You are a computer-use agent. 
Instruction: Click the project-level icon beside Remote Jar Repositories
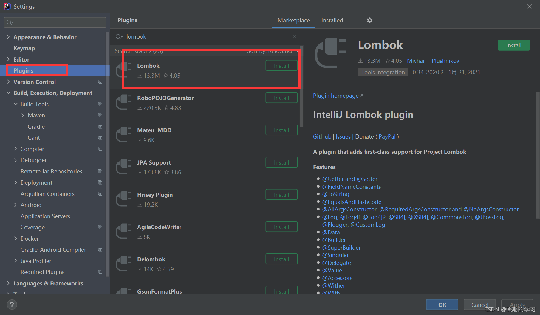click(100, 171)
